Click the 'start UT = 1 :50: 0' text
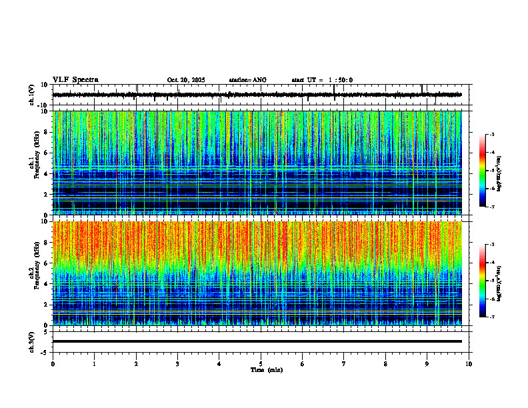This screenshot has height=408, width=528. click(x=322, y=80)
